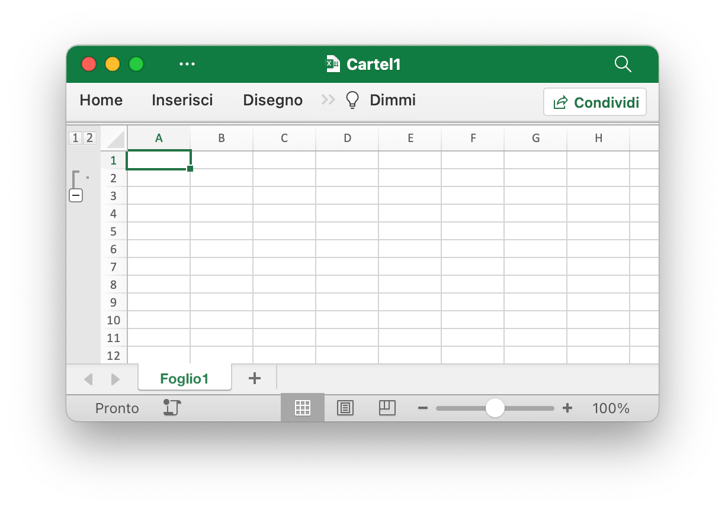
Task: Select row 10 header
Action: 114,320
